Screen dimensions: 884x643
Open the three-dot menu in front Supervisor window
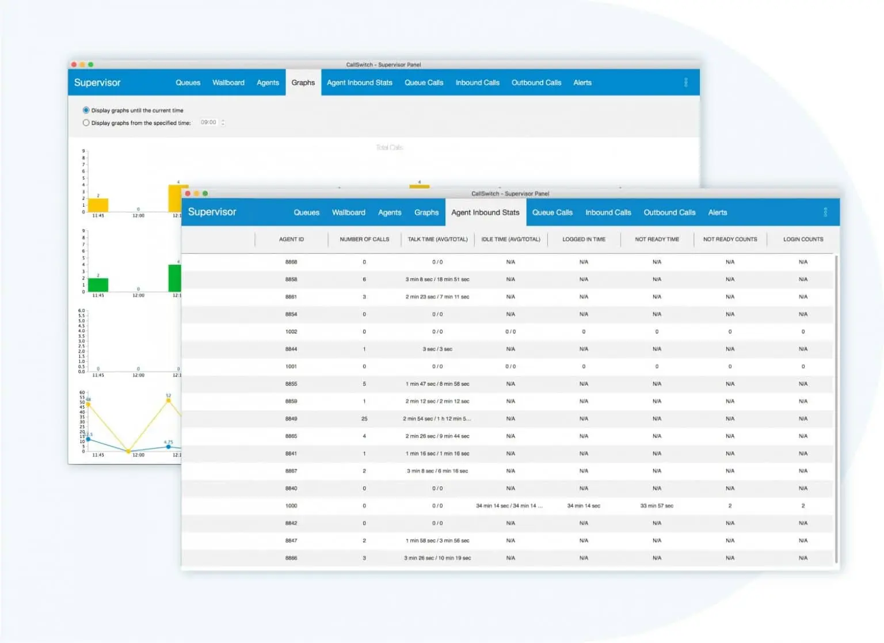coord(825,212)
